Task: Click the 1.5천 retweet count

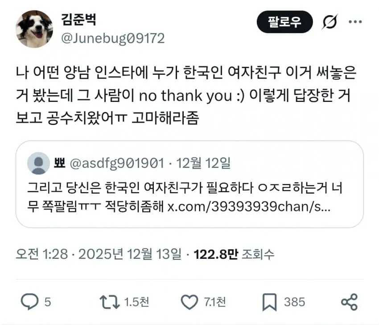Action: point(136,302)
